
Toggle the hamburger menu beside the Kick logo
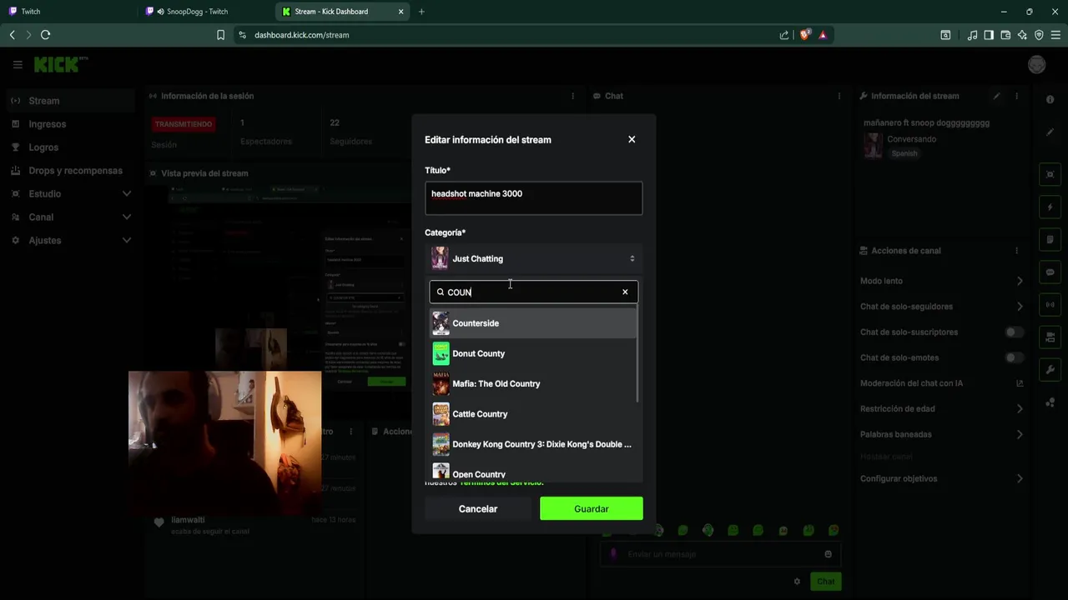(18, 64)
